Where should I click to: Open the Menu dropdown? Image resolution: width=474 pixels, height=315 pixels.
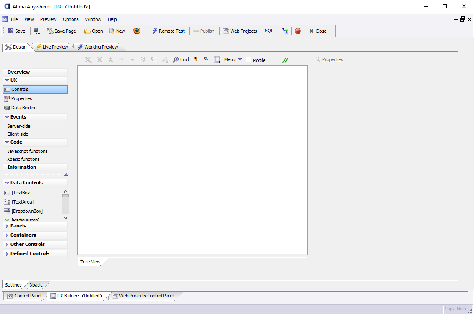233,60
